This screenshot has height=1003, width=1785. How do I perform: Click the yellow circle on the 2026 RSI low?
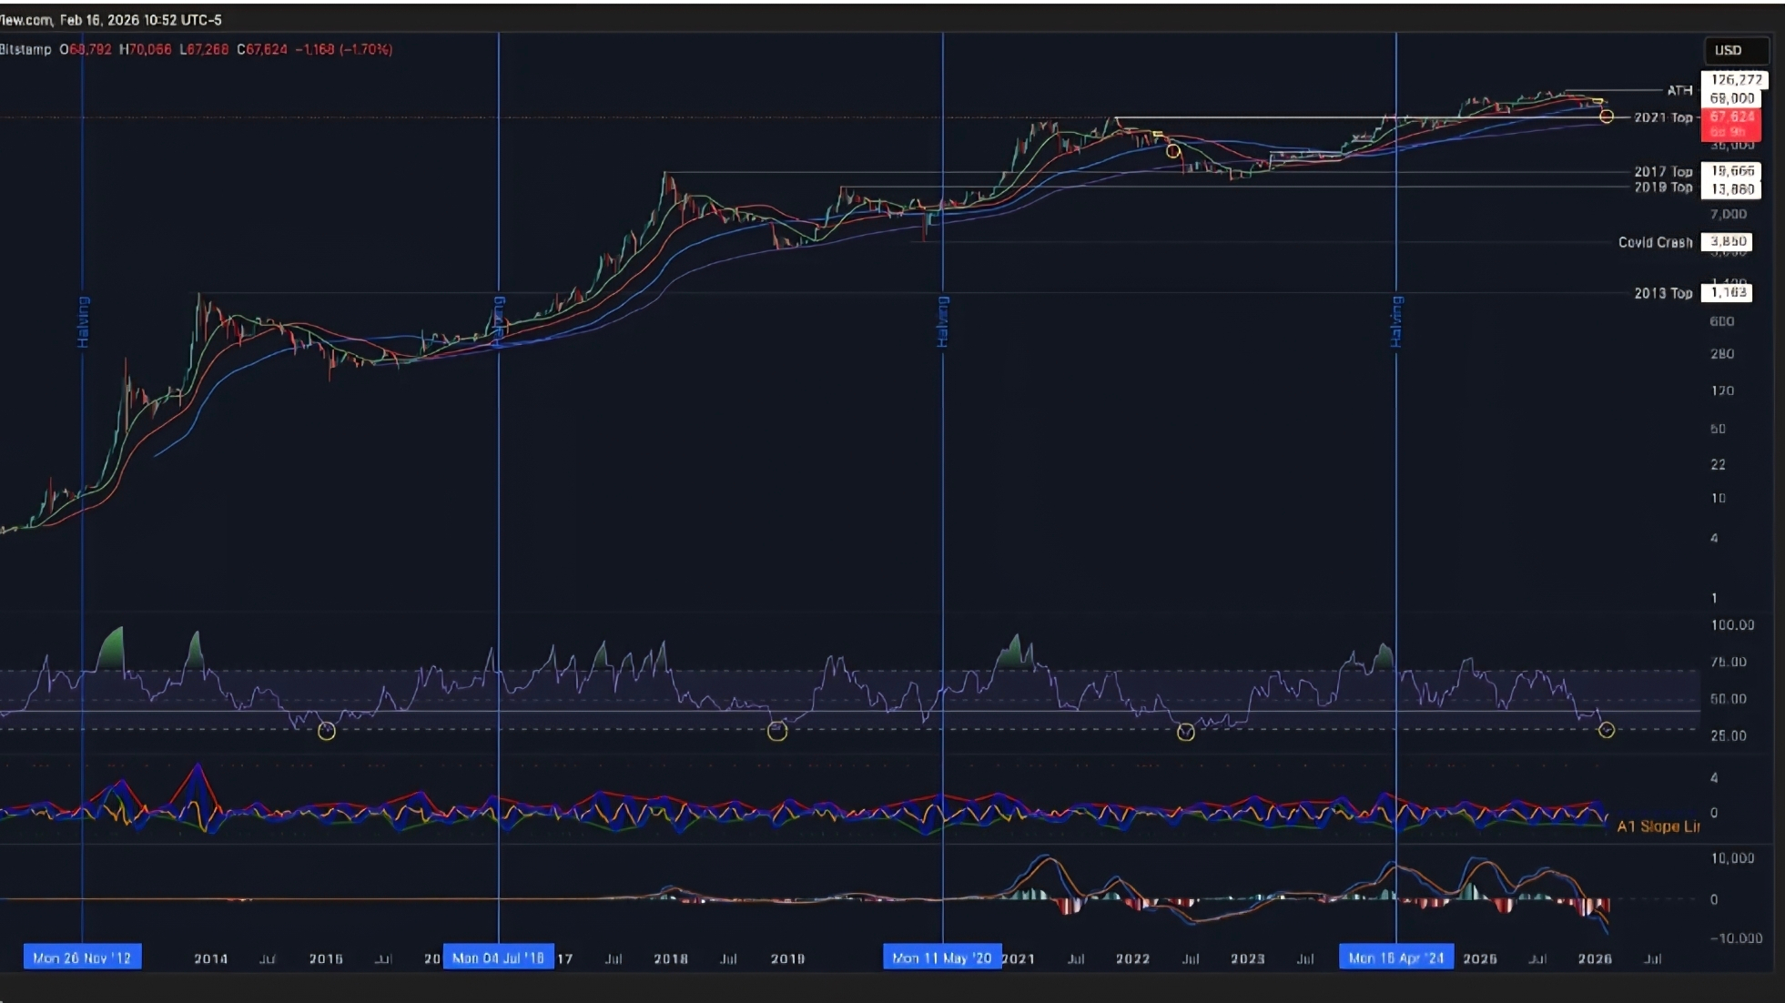[1607, 730]
